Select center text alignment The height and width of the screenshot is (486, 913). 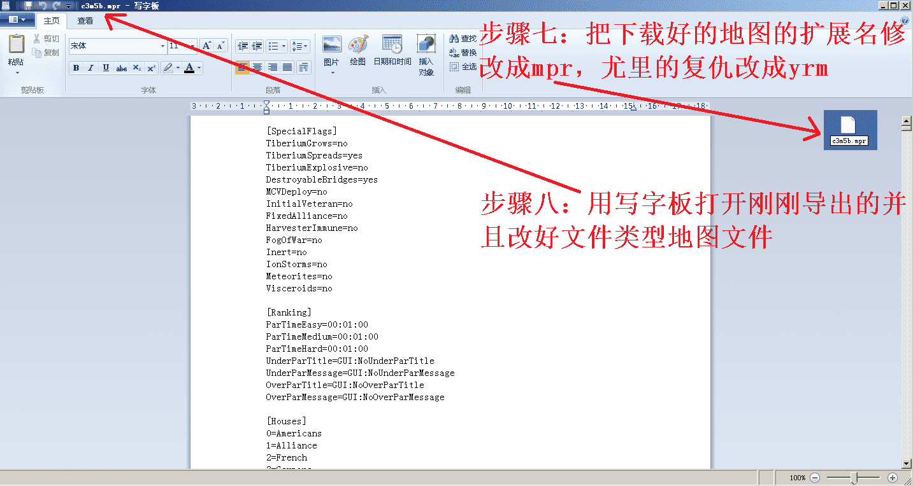pos(257,67)
